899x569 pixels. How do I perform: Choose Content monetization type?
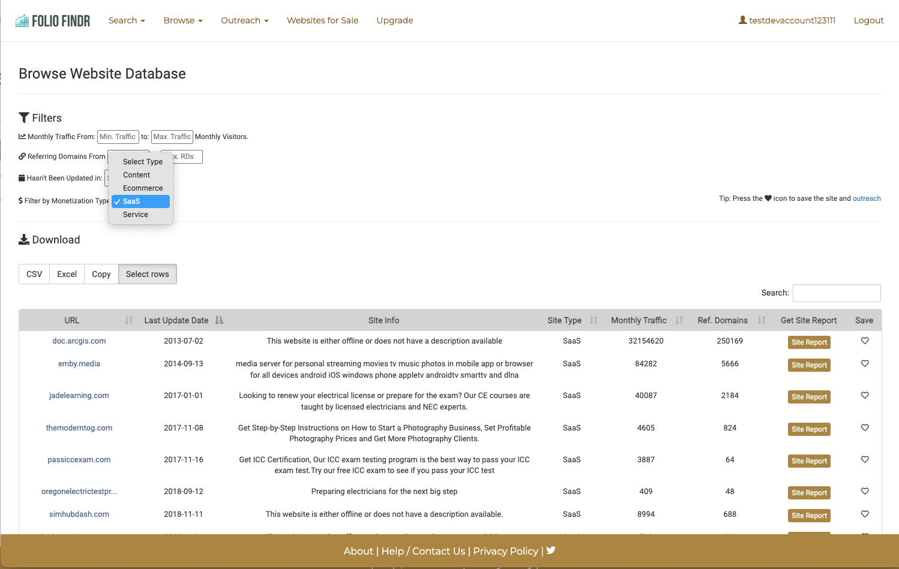coord(141,175)
